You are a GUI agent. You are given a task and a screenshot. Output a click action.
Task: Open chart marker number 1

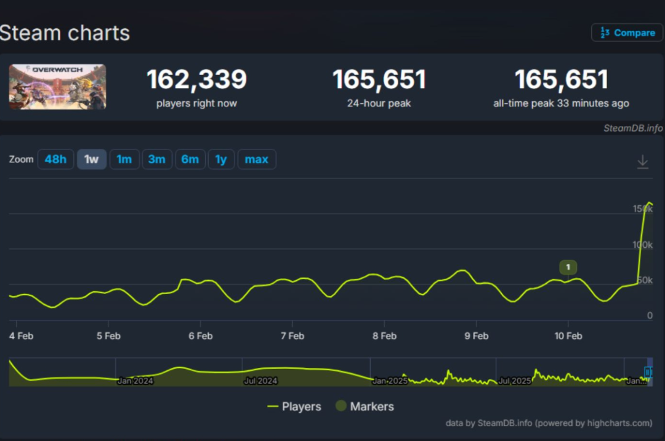(x=568, y=267)
